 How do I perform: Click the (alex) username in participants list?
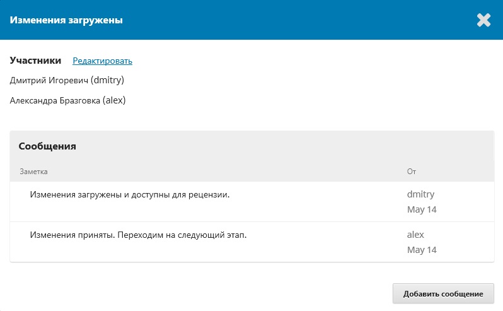pyautogui.click(x=114, y=100)
